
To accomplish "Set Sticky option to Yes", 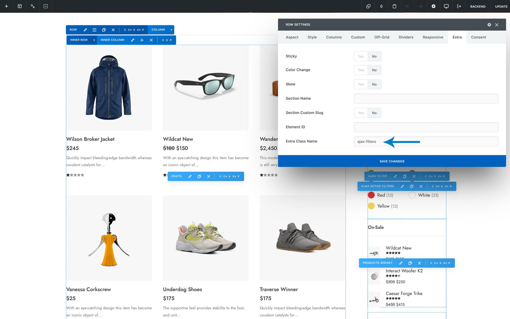I will (361, 56).
